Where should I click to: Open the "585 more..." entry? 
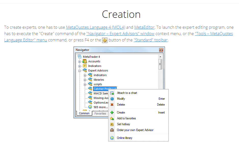[101, 107]
